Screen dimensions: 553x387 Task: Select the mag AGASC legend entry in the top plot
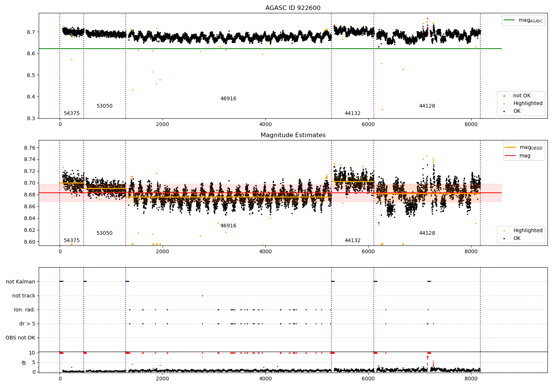(523, 20)
